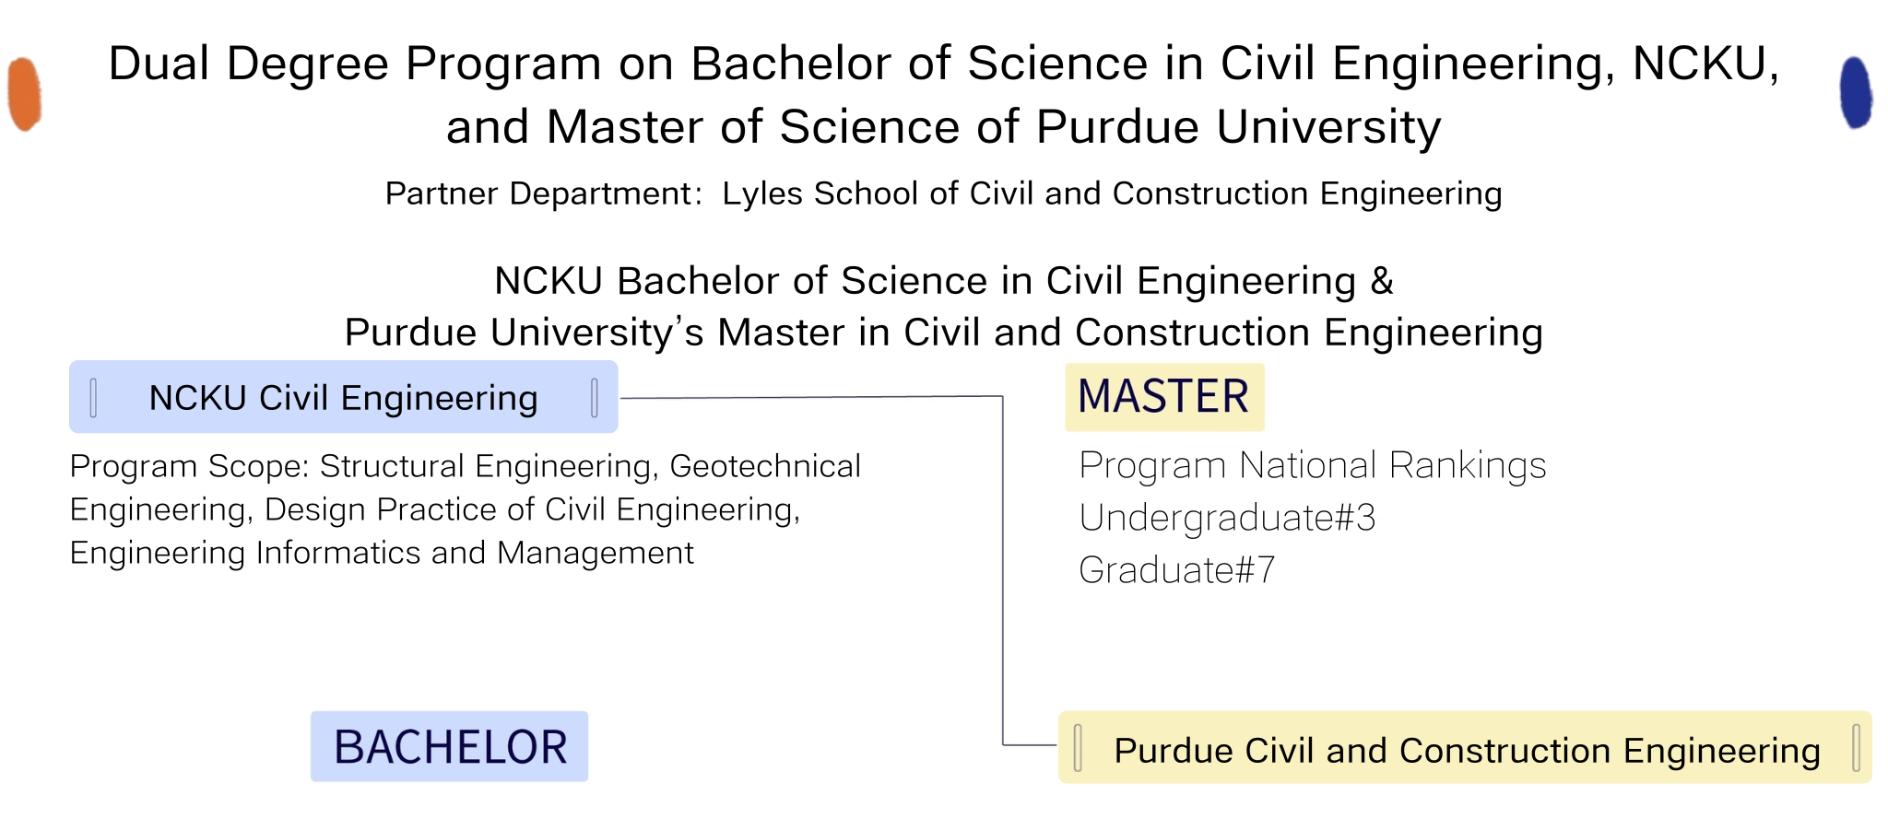Image resolution: width=1888 pixels, height=830 pixels.
Task: Click the orange oval shape at top left
Action: [25, 94]
